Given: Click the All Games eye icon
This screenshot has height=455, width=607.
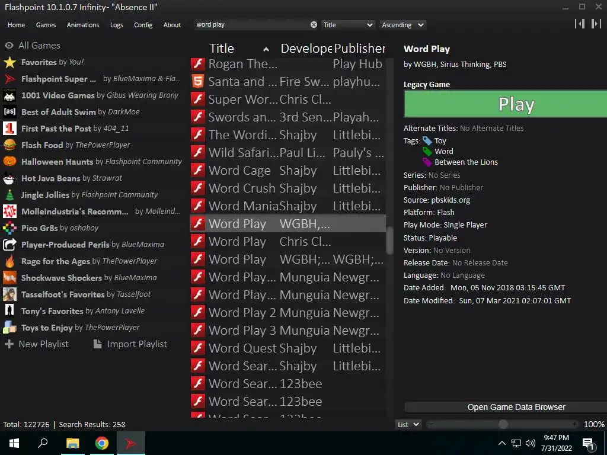Looking at the screenshot, I should click(9, 45).
